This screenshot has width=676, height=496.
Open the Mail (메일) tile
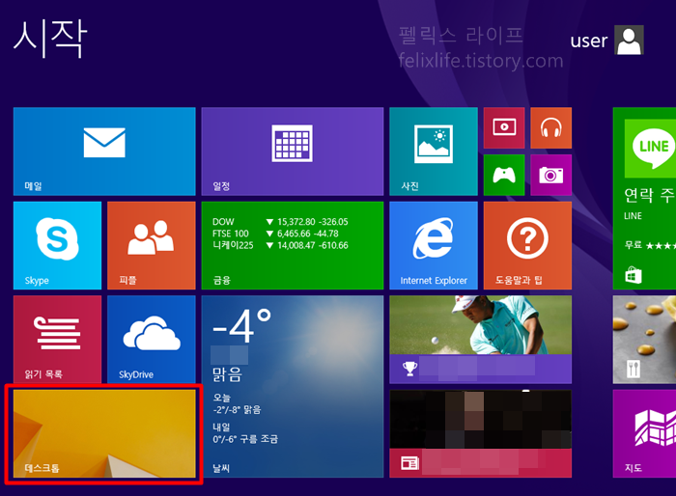(x=104, y=152)
